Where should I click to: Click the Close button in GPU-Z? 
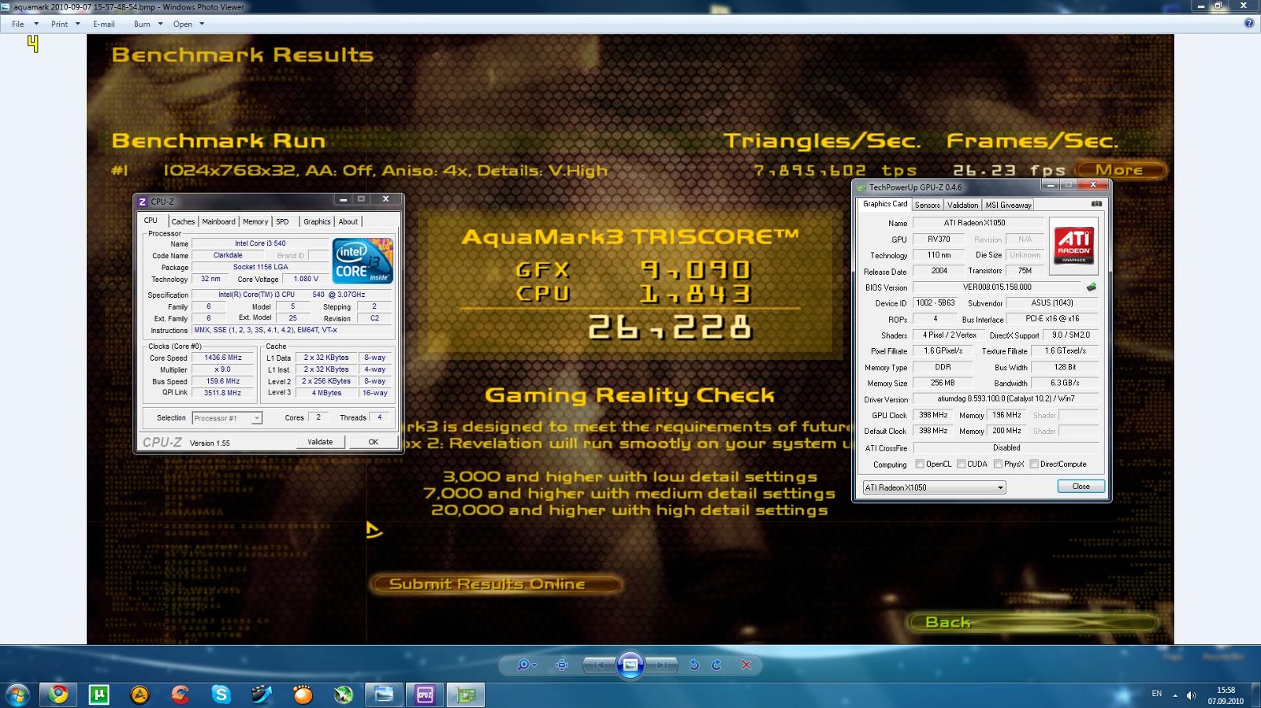click(1081, 487)
